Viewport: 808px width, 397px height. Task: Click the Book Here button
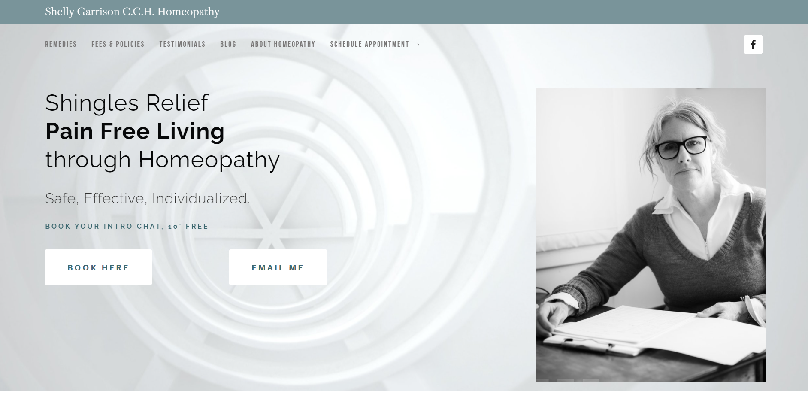point(98,267)
